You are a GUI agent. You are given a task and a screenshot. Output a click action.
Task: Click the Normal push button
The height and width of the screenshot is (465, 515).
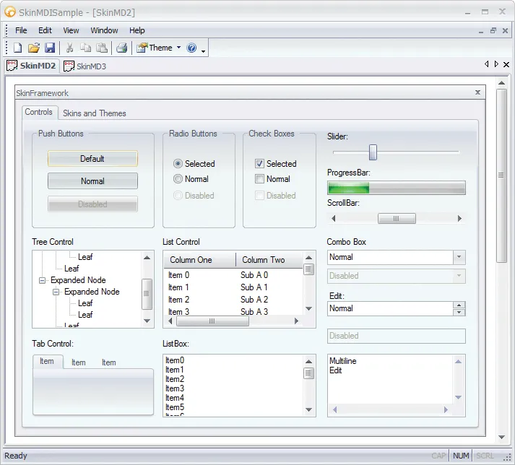click(x=92, y=181)
